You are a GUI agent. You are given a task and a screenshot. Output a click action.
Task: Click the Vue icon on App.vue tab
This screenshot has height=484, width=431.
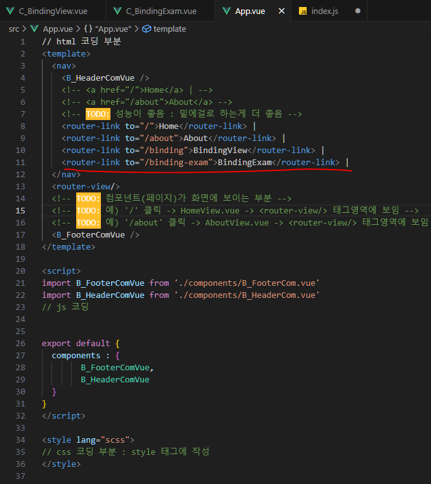point(227,11)
